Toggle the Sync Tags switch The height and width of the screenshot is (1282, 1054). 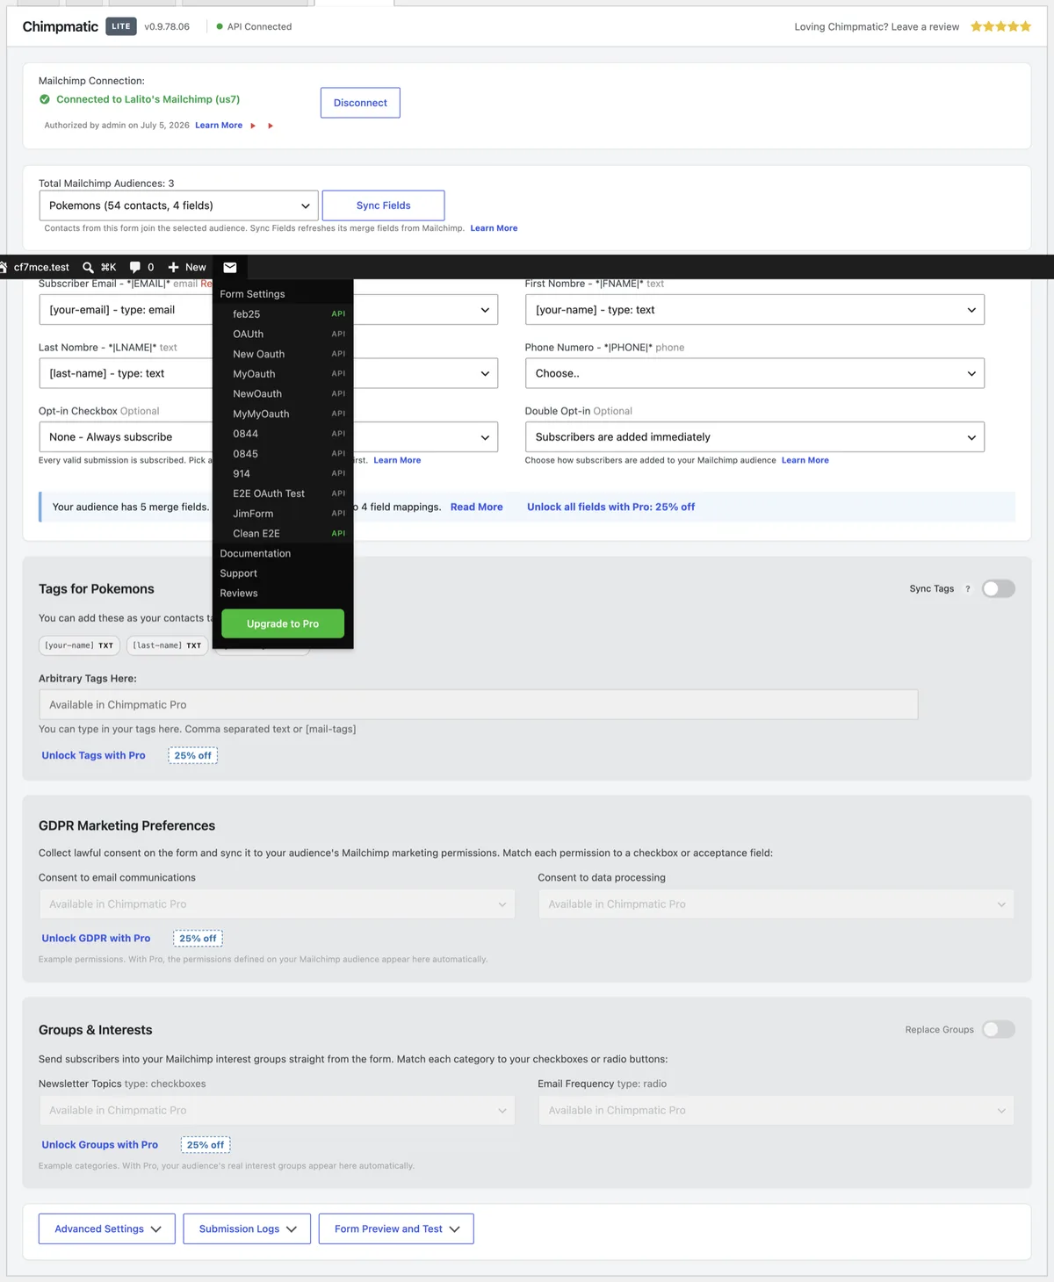tap(999, 589)
